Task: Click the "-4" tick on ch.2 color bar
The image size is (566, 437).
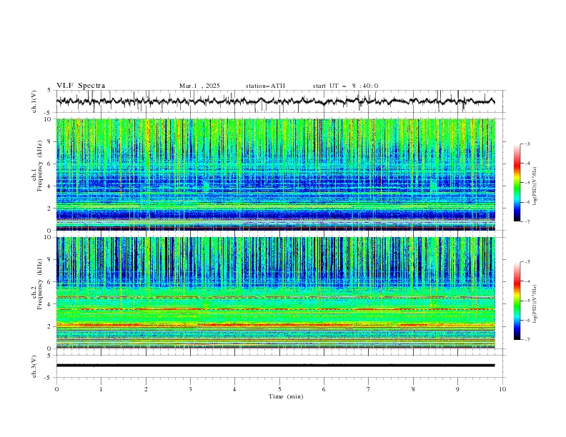Action: (x=527, y=281)
